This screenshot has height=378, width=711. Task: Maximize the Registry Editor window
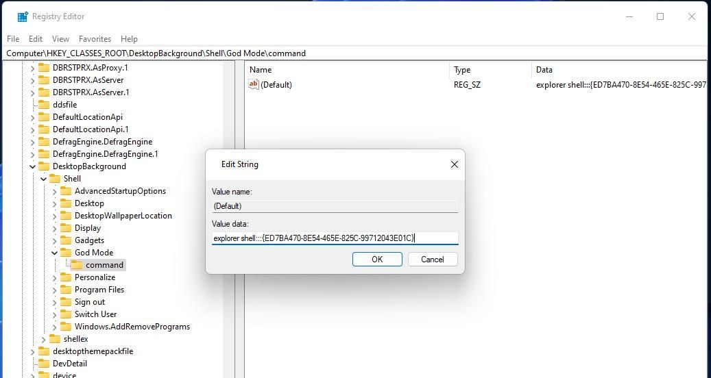[660, 16]
